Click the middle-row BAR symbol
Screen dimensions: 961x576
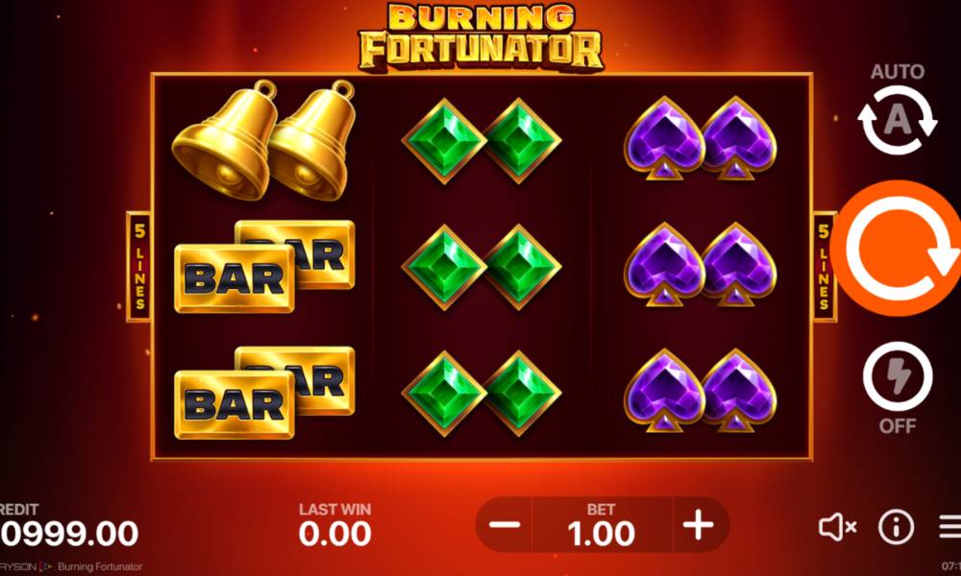point(264,266)
